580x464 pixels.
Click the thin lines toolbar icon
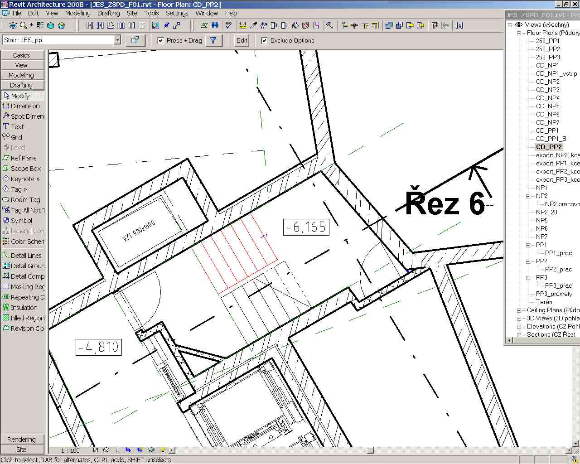pos(40,25)
